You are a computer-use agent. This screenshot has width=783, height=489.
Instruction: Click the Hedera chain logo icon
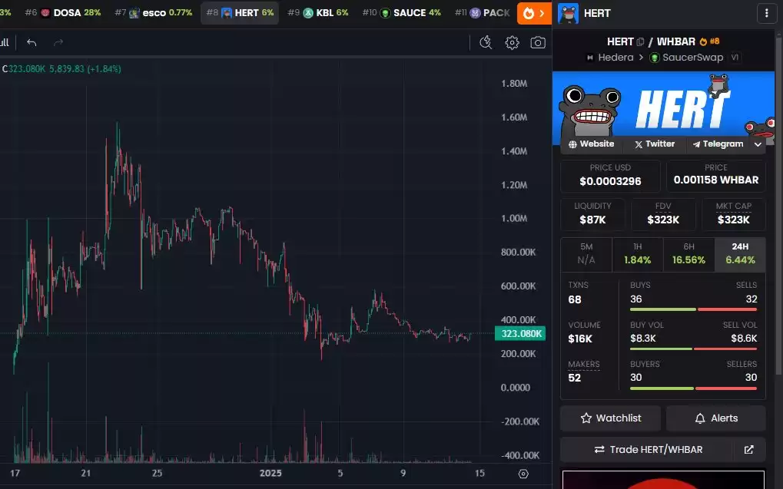[589, 58]
